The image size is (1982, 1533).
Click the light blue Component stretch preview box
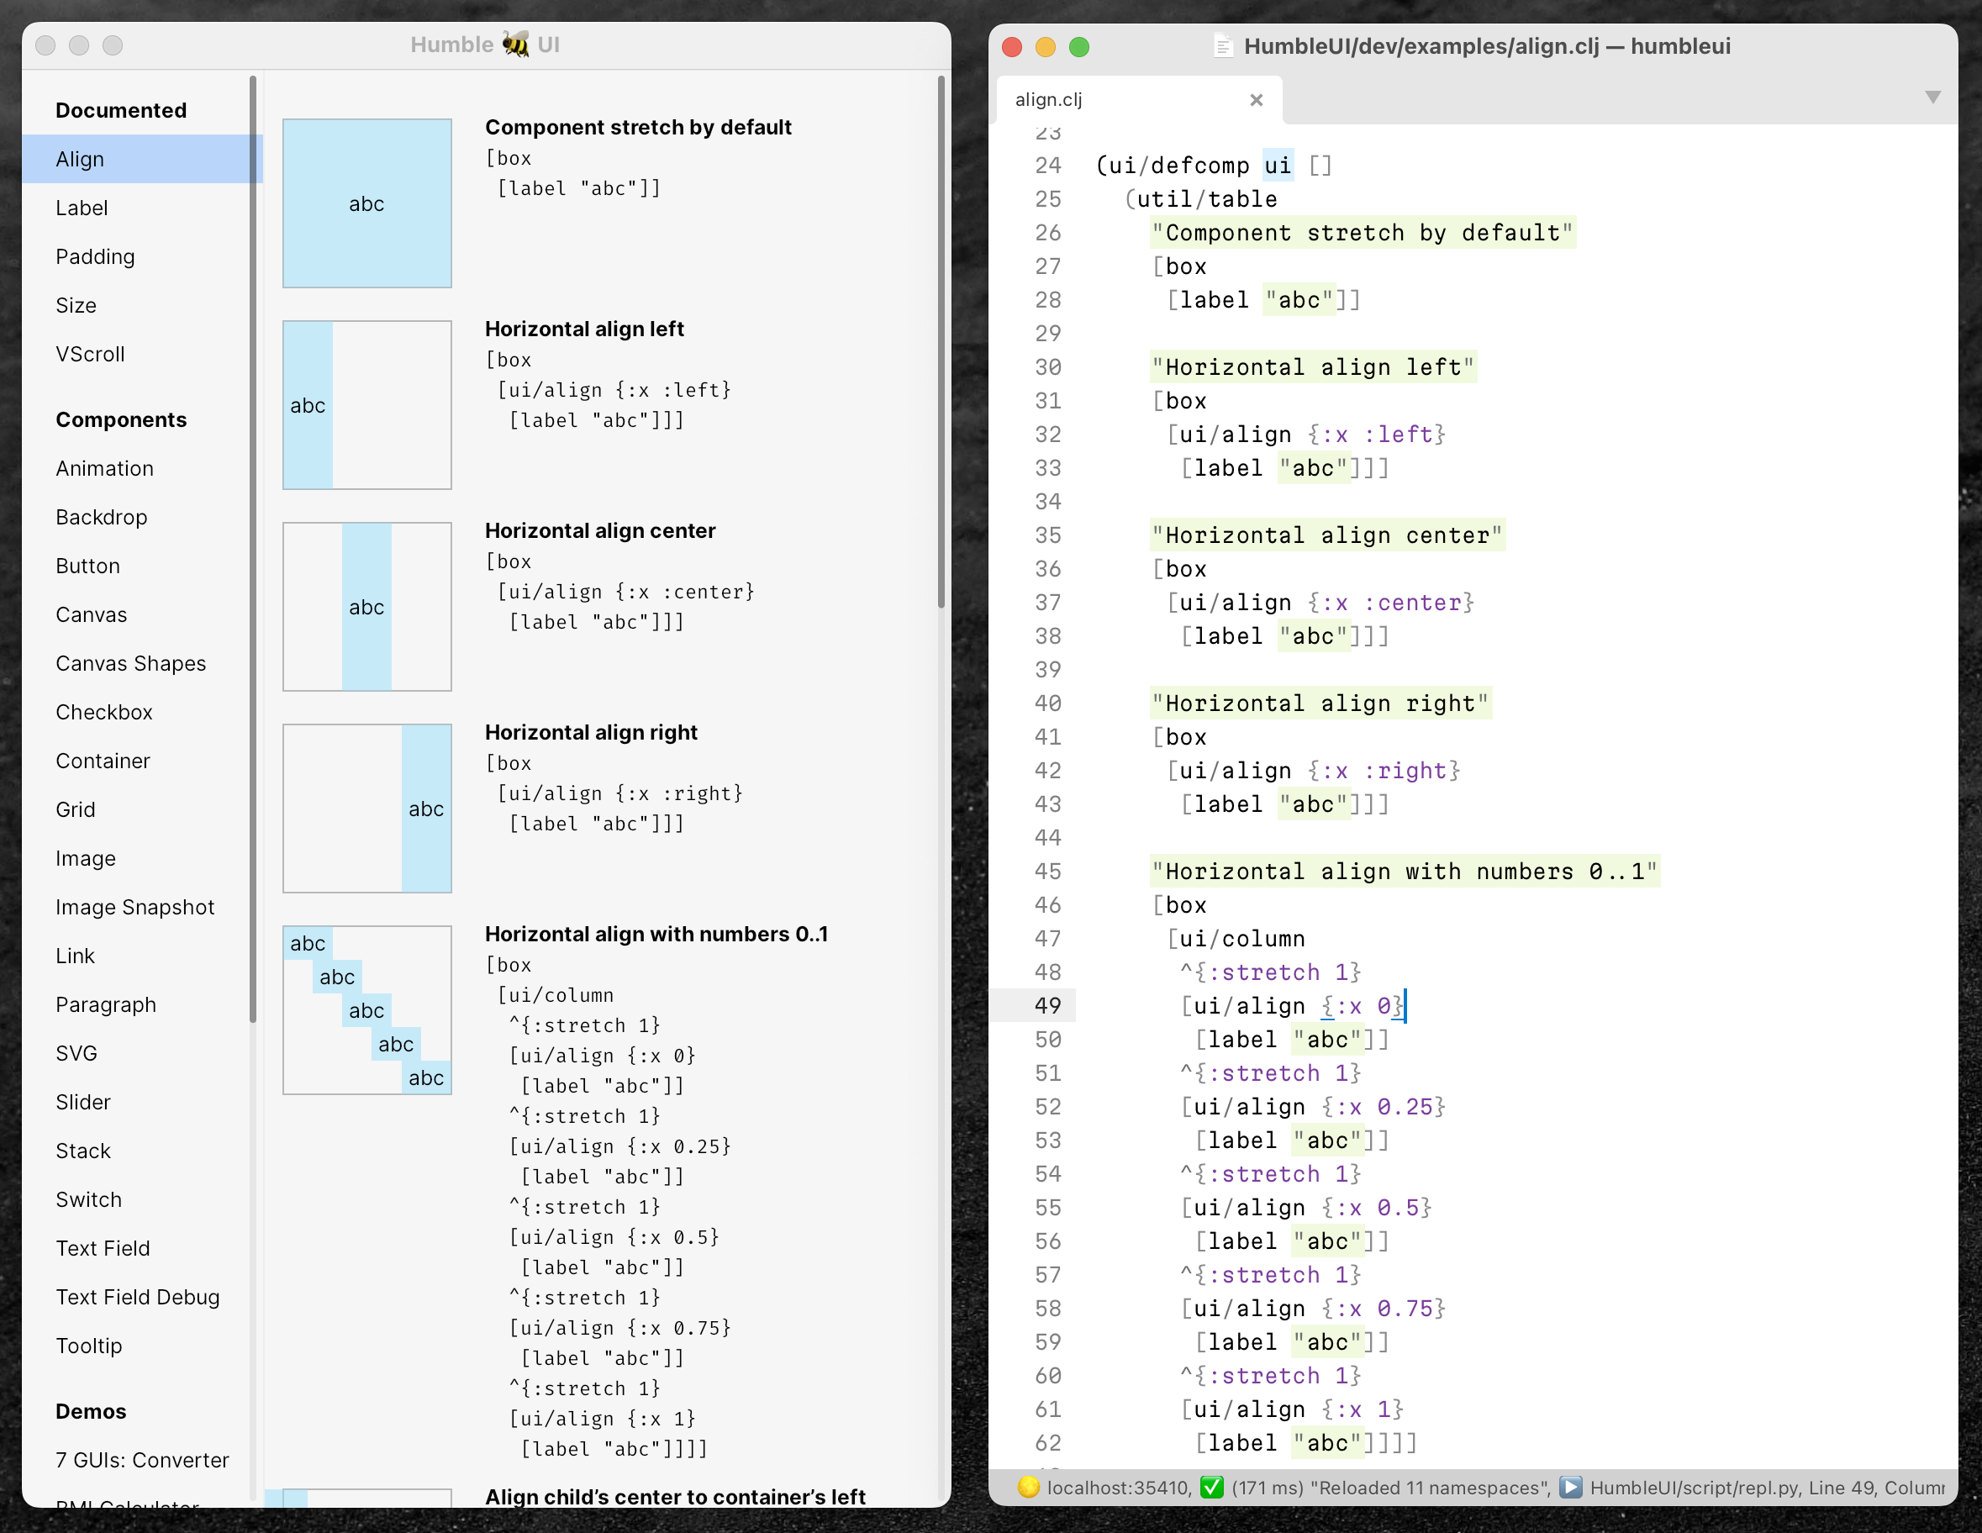click(x=366, y=203)
